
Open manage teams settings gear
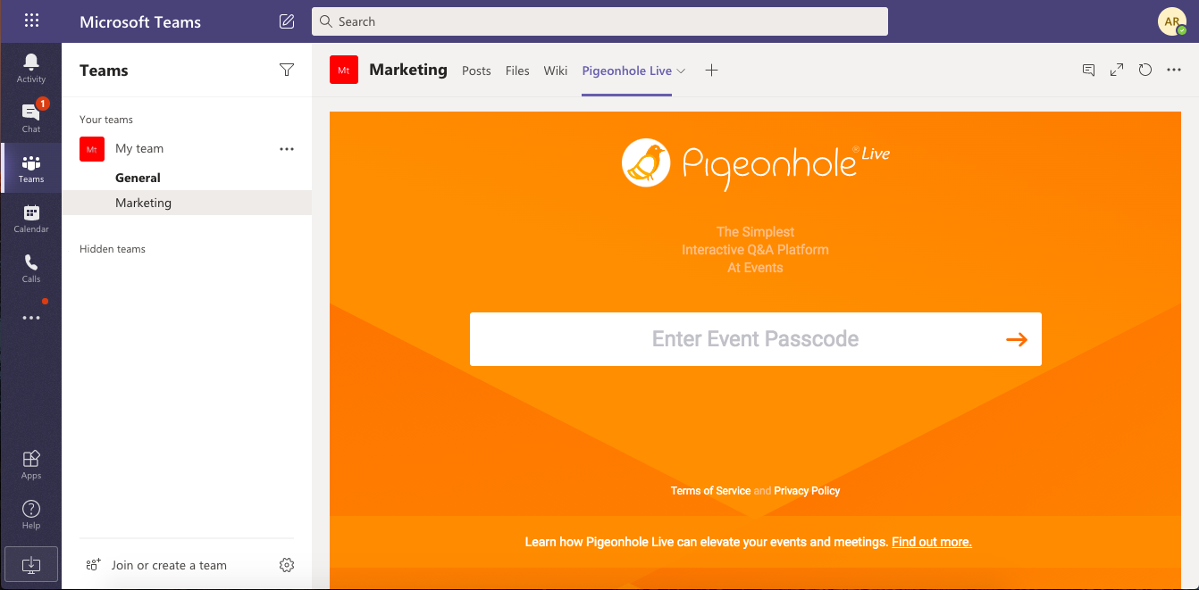[287, 565]
